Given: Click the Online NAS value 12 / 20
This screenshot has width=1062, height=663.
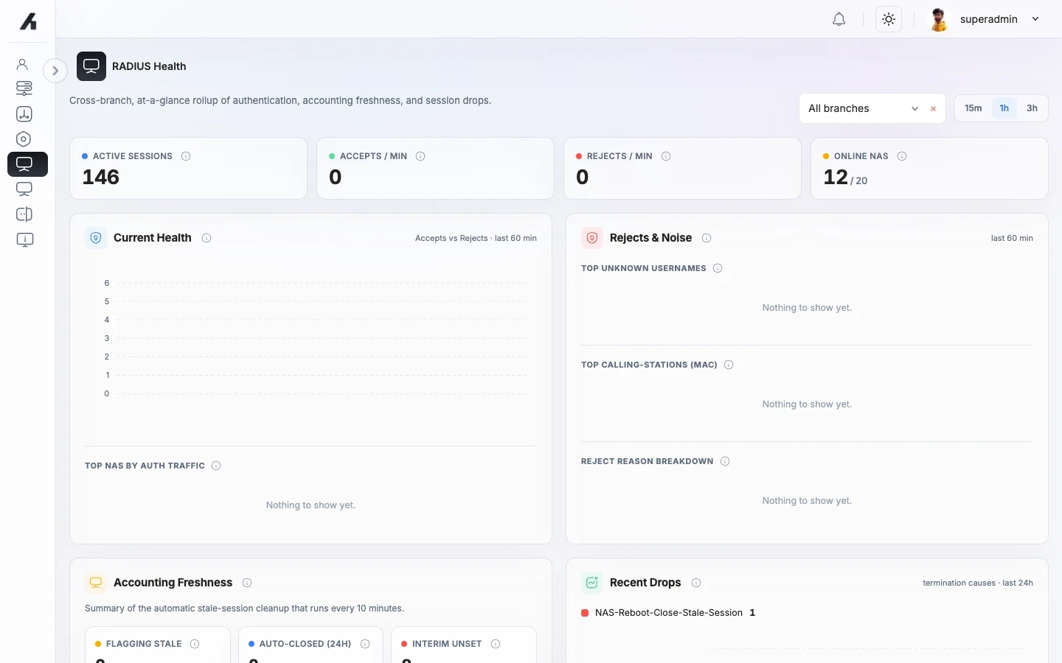Looking at the screenshot, I should pos(846,178).
